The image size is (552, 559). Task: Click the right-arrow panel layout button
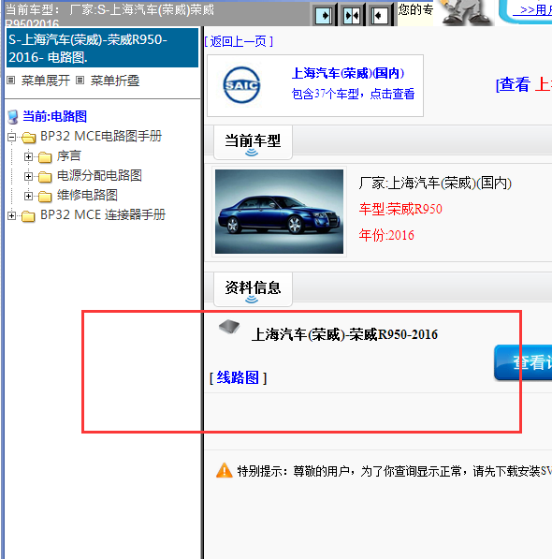tap(324, 15)
